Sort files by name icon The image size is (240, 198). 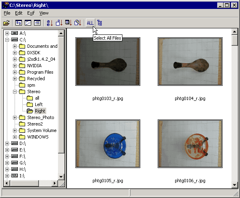[x=50, y=23]
